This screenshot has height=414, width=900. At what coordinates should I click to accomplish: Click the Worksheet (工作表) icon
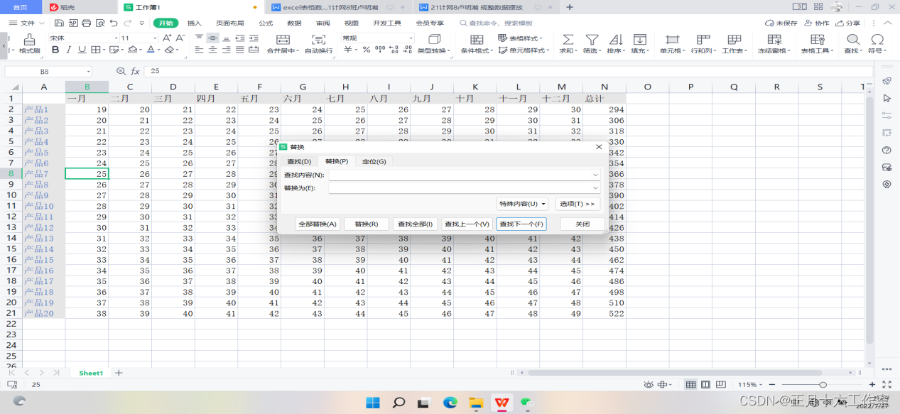(x=734, y=39)
